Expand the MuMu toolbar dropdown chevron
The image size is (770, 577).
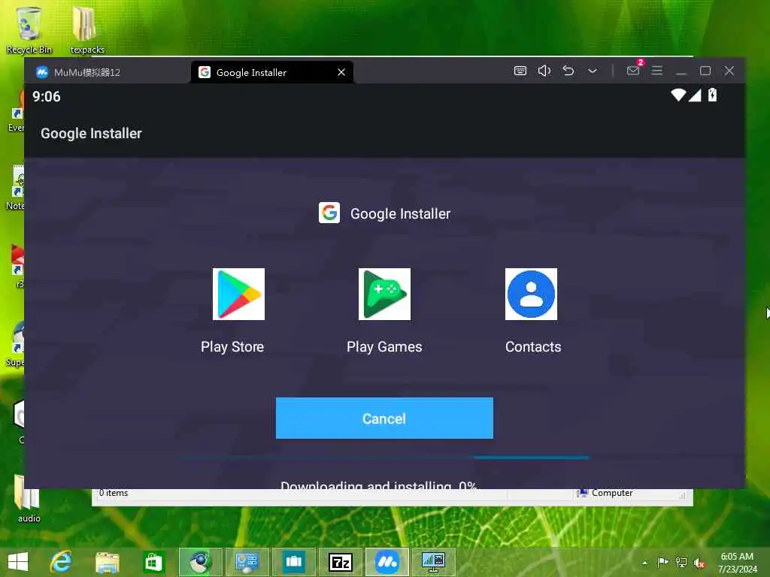click(x=593, y=71)
